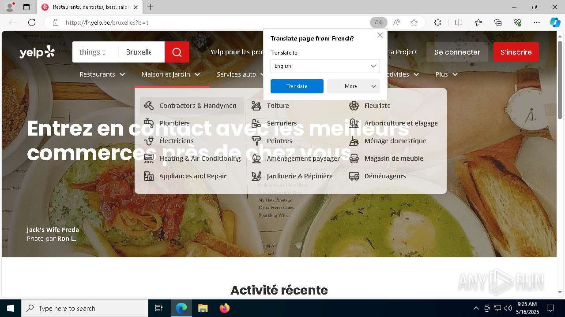Expand the More options dropdown in translate popup
The height and width of the screenshot is (317, 565).
coord(354,86)
